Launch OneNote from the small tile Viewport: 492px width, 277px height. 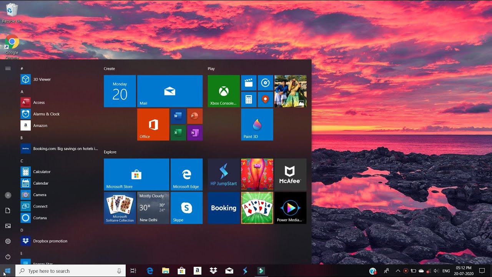point(195,133)
